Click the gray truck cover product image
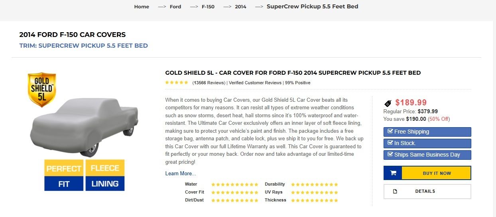496x217 pixels. [x=84, y=127]
